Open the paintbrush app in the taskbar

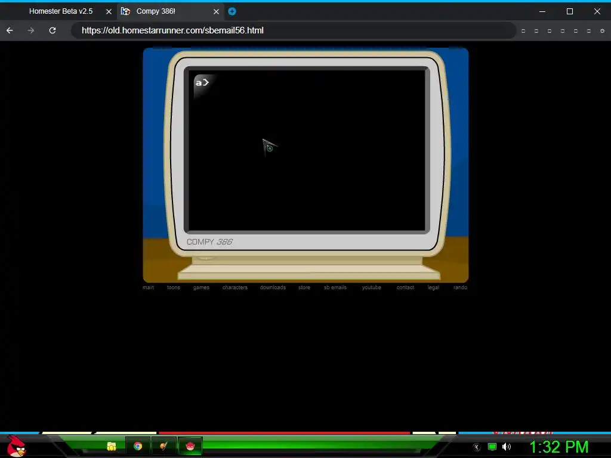[x=163, y=446]
